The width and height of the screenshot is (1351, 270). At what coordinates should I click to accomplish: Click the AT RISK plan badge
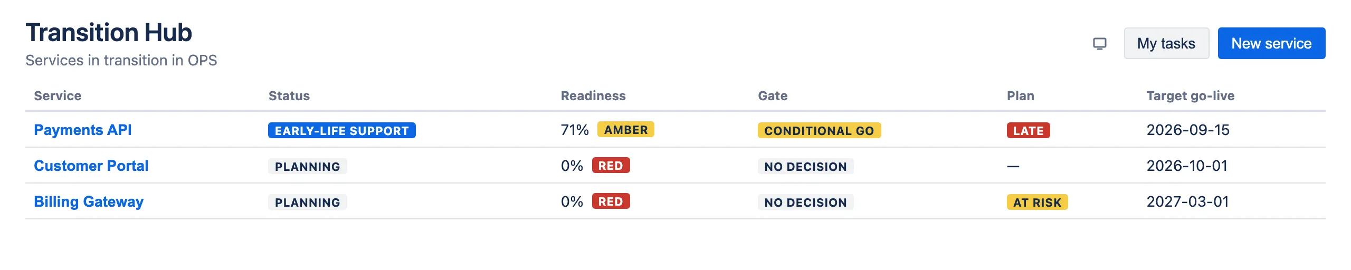(x=1037, y=202)
